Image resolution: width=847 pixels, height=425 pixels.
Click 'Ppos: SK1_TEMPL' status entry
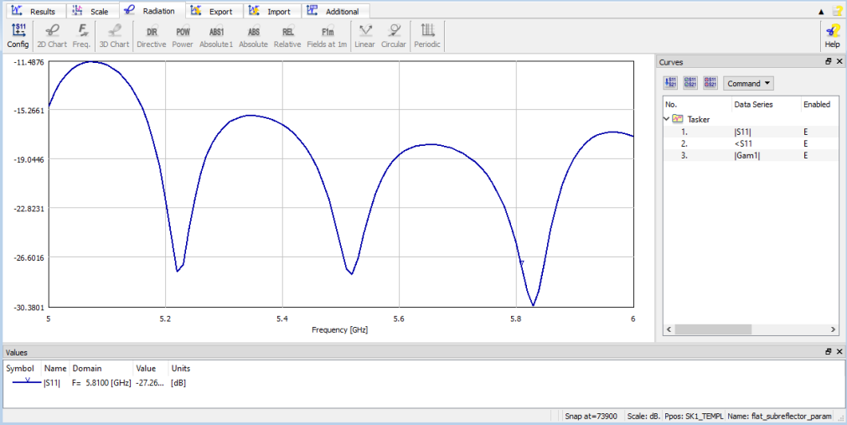point(694,417)
